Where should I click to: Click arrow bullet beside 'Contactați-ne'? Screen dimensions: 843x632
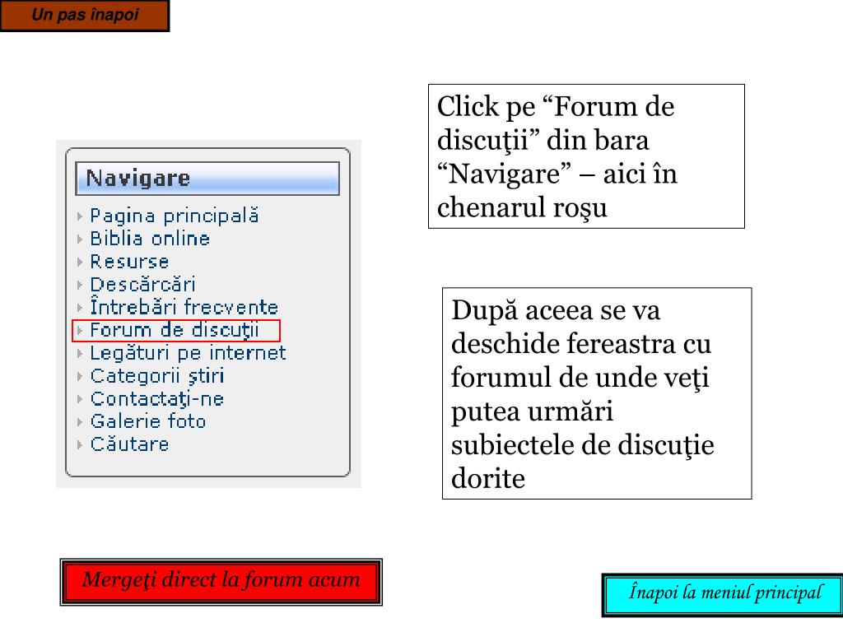(80, 399)
